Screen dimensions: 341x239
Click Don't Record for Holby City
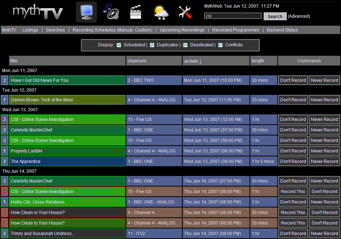pos(293,202)
